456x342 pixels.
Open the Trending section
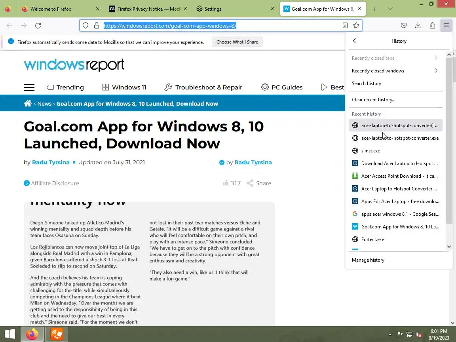(65, 87)
